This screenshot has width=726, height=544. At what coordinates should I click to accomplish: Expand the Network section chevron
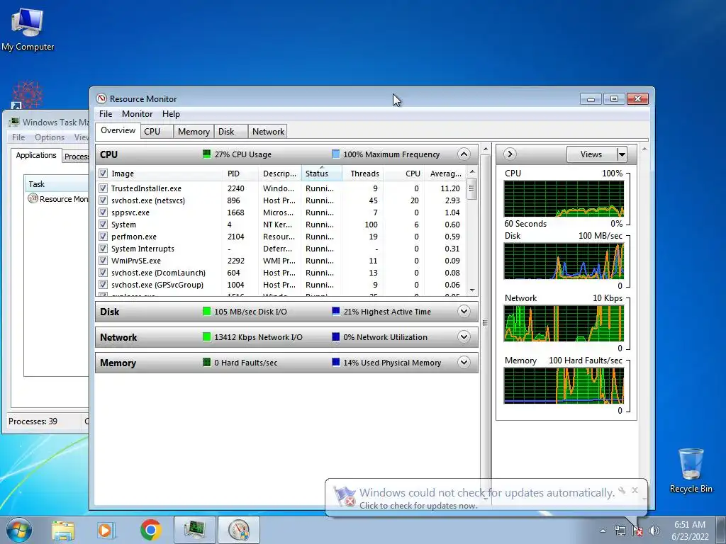464,336
